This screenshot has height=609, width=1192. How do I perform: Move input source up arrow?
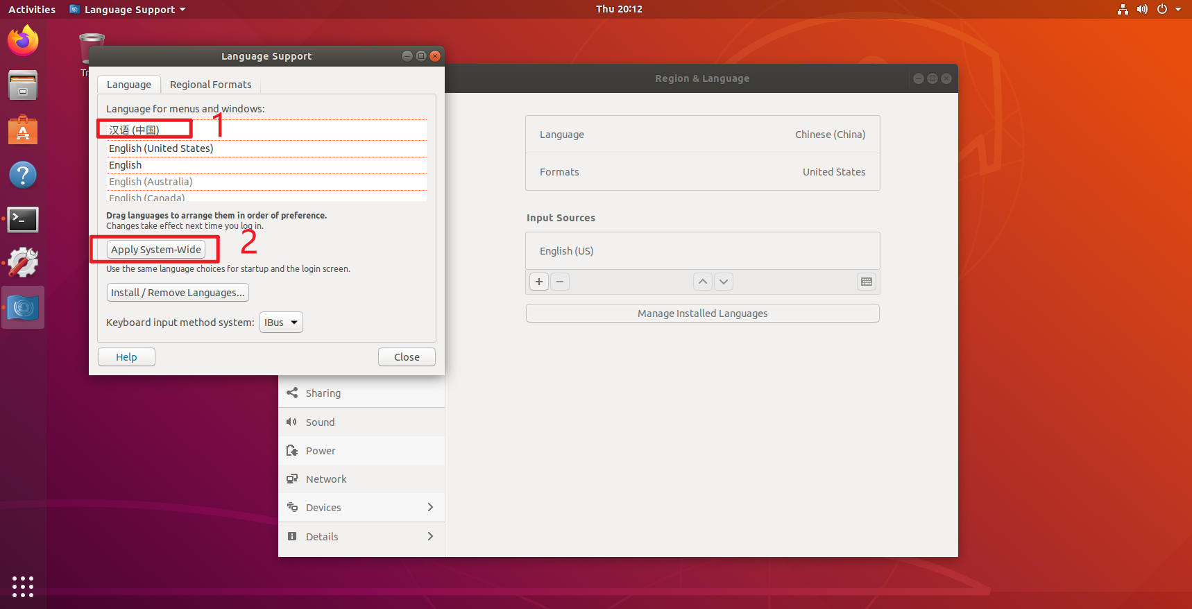[x=703, y=282]
